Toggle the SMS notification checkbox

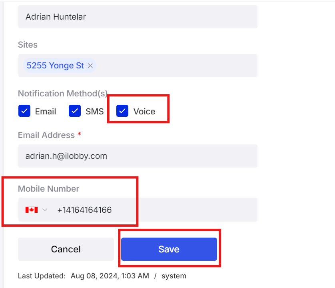[75, 111]
